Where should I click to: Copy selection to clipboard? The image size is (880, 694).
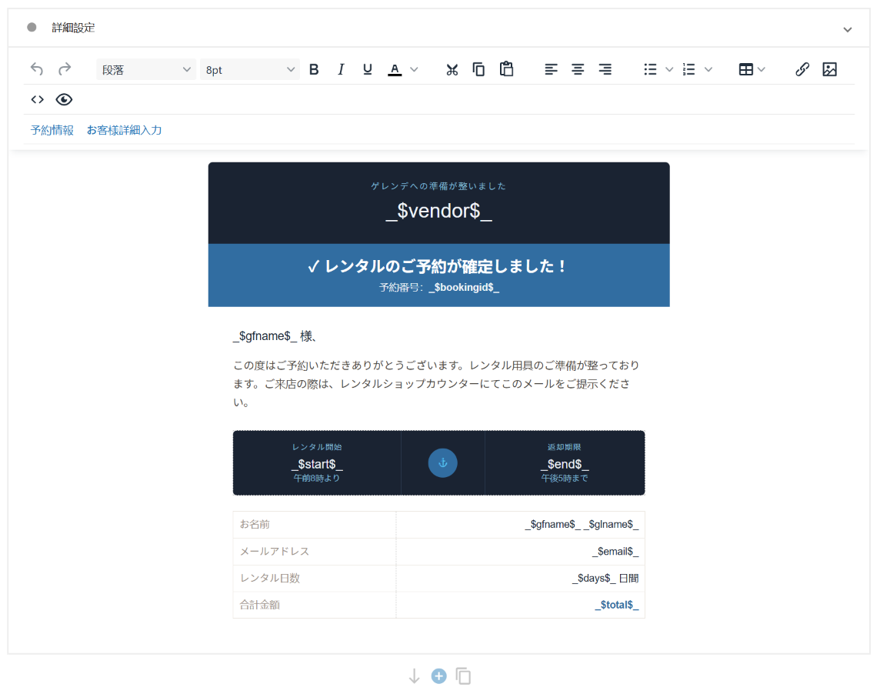point(478,69)
